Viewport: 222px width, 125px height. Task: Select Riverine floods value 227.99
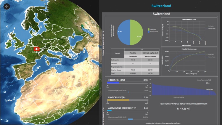150,70
